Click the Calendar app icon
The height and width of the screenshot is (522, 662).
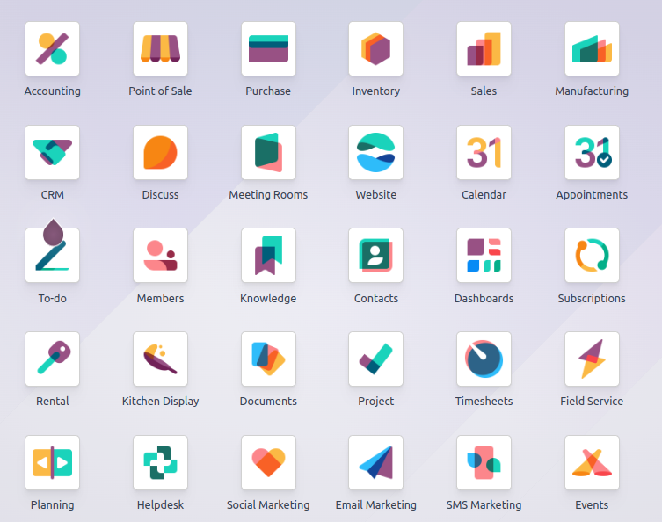[484, 153]
